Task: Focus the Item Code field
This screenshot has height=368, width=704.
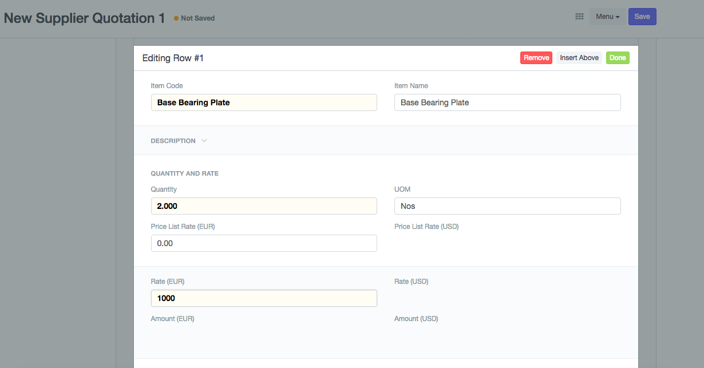Action: [264, 102]
